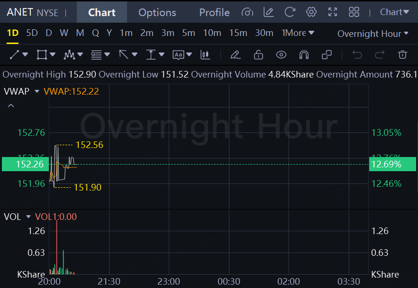The width and height of the screenshot is (418, 288).
Task: Click the refresh chart icon
Action: click(x=290, y=12)
